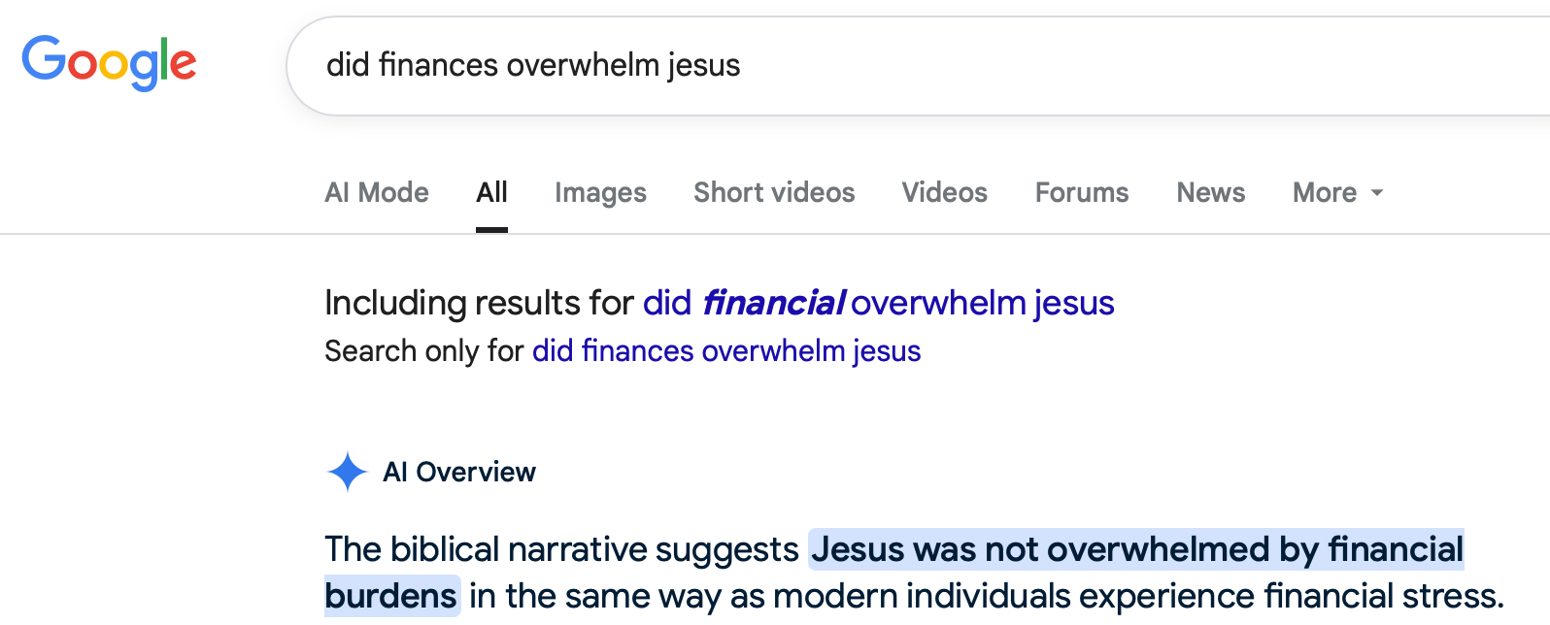Viewport: 1550px width, 625px height.
Task: Click the "Search only for" label text
Action: (x=423, y=351)
